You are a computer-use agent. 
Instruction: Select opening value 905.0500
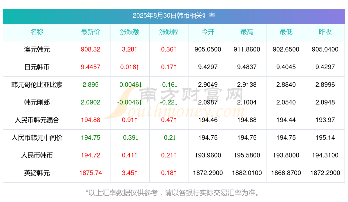pos(208,49)
